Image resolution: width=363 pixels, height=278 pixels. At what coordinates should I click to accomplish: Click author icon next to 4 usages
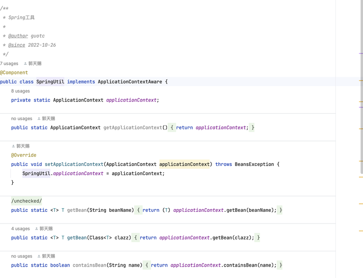pyautogui.click(x=37, y=229)
